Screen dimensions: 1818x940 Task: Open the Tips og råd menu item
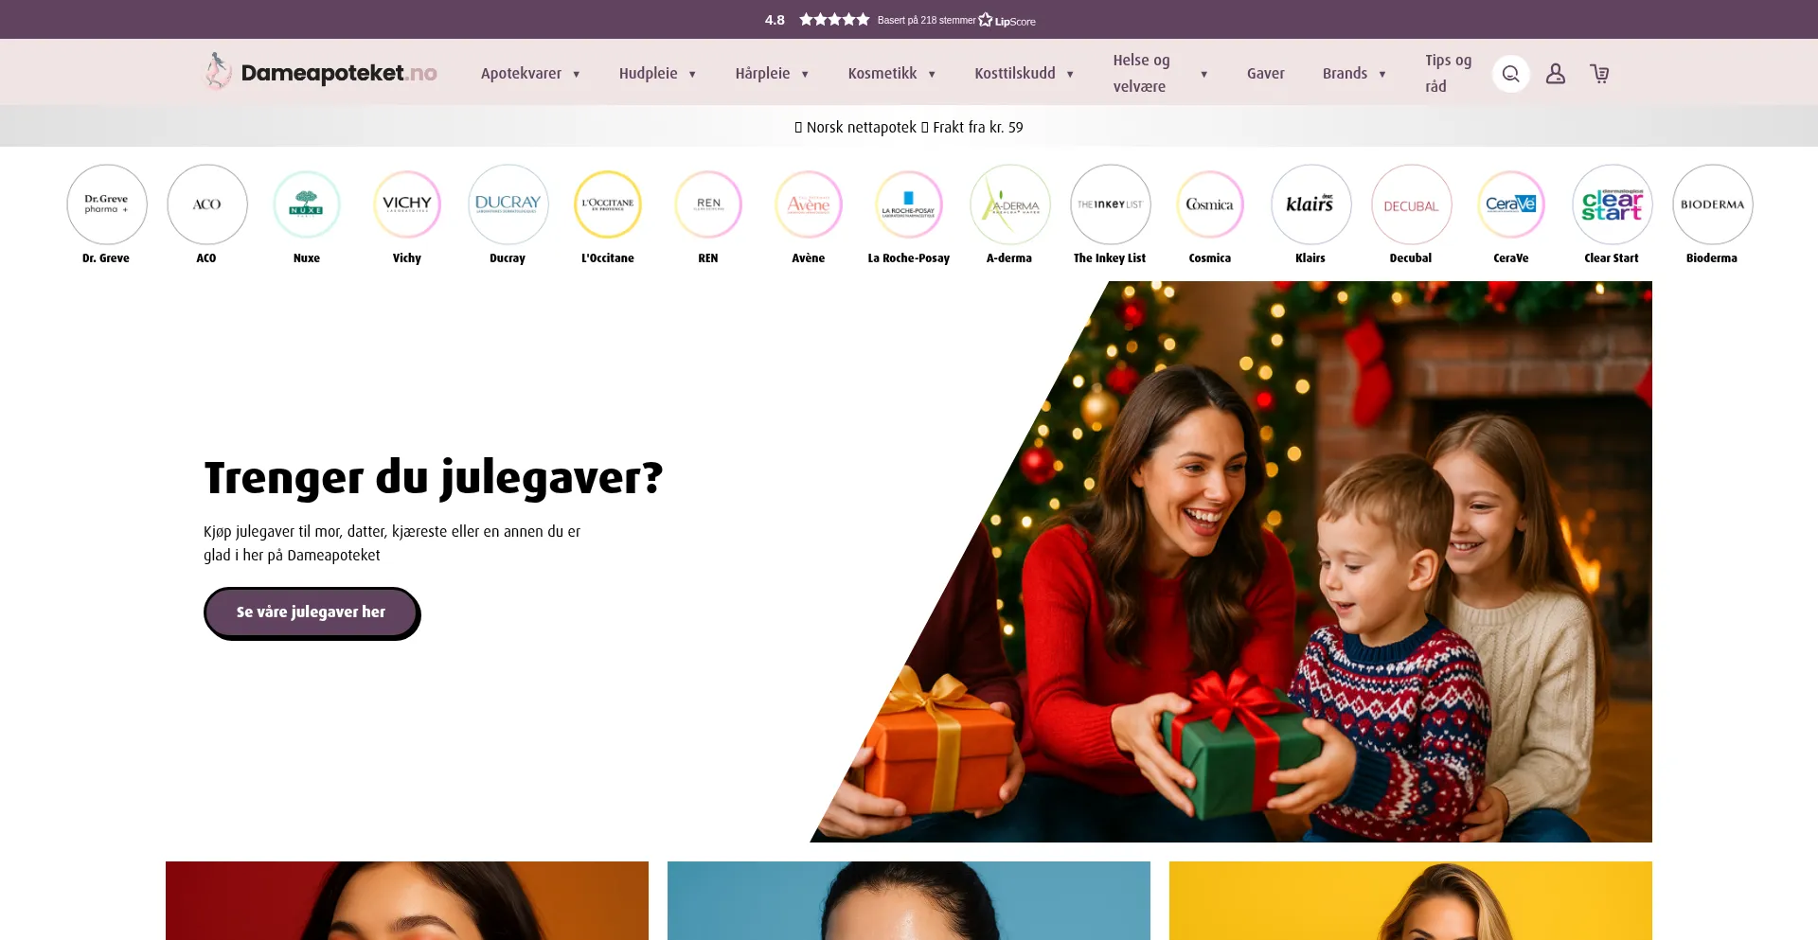coord(1448,74)
